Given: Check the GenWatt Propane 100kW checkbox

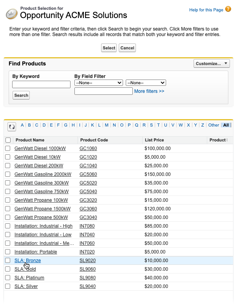Looking at the screenshot, I should coord(7,200).
